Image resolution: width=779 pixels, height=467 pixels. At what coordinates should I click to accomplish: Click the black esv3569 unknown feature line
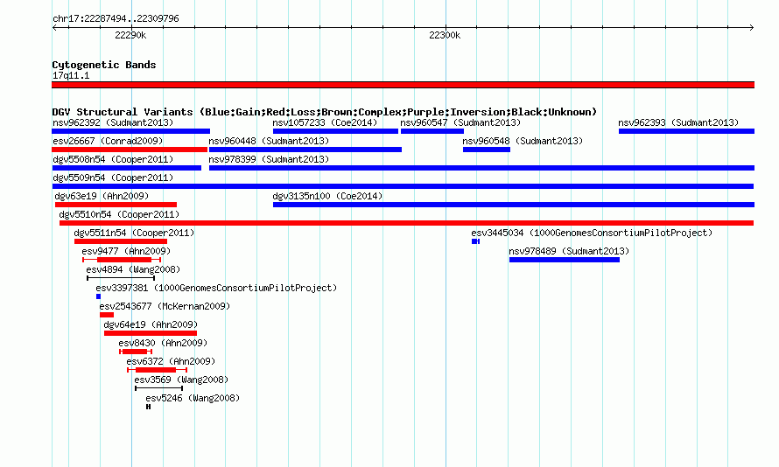click(159, 388)
